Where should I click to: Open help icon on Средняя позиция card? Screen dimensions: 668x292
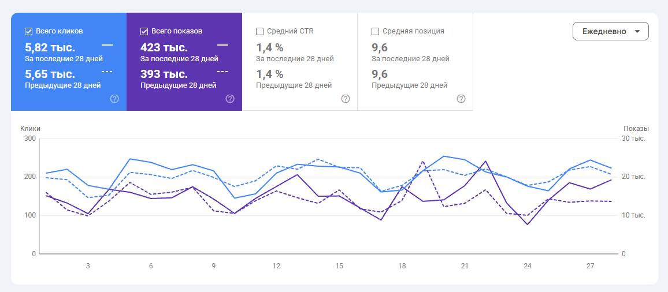(461, 99)
